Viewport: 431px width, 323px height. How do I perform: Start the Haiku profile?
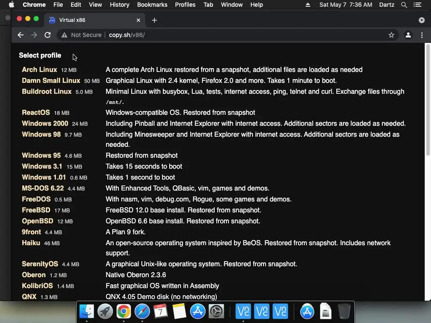click(x=31, y=244)
